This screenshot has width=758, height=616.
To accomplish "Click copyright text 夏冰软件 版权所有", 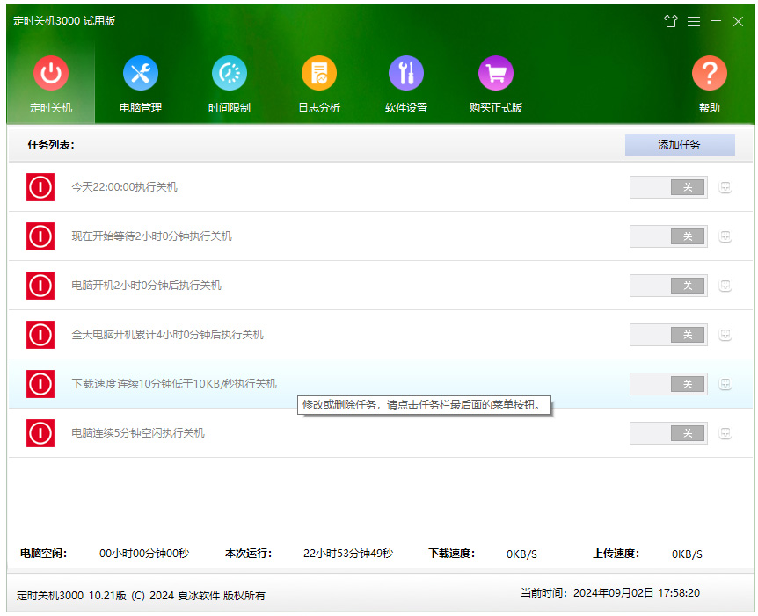I will click(x=222, y=596).
